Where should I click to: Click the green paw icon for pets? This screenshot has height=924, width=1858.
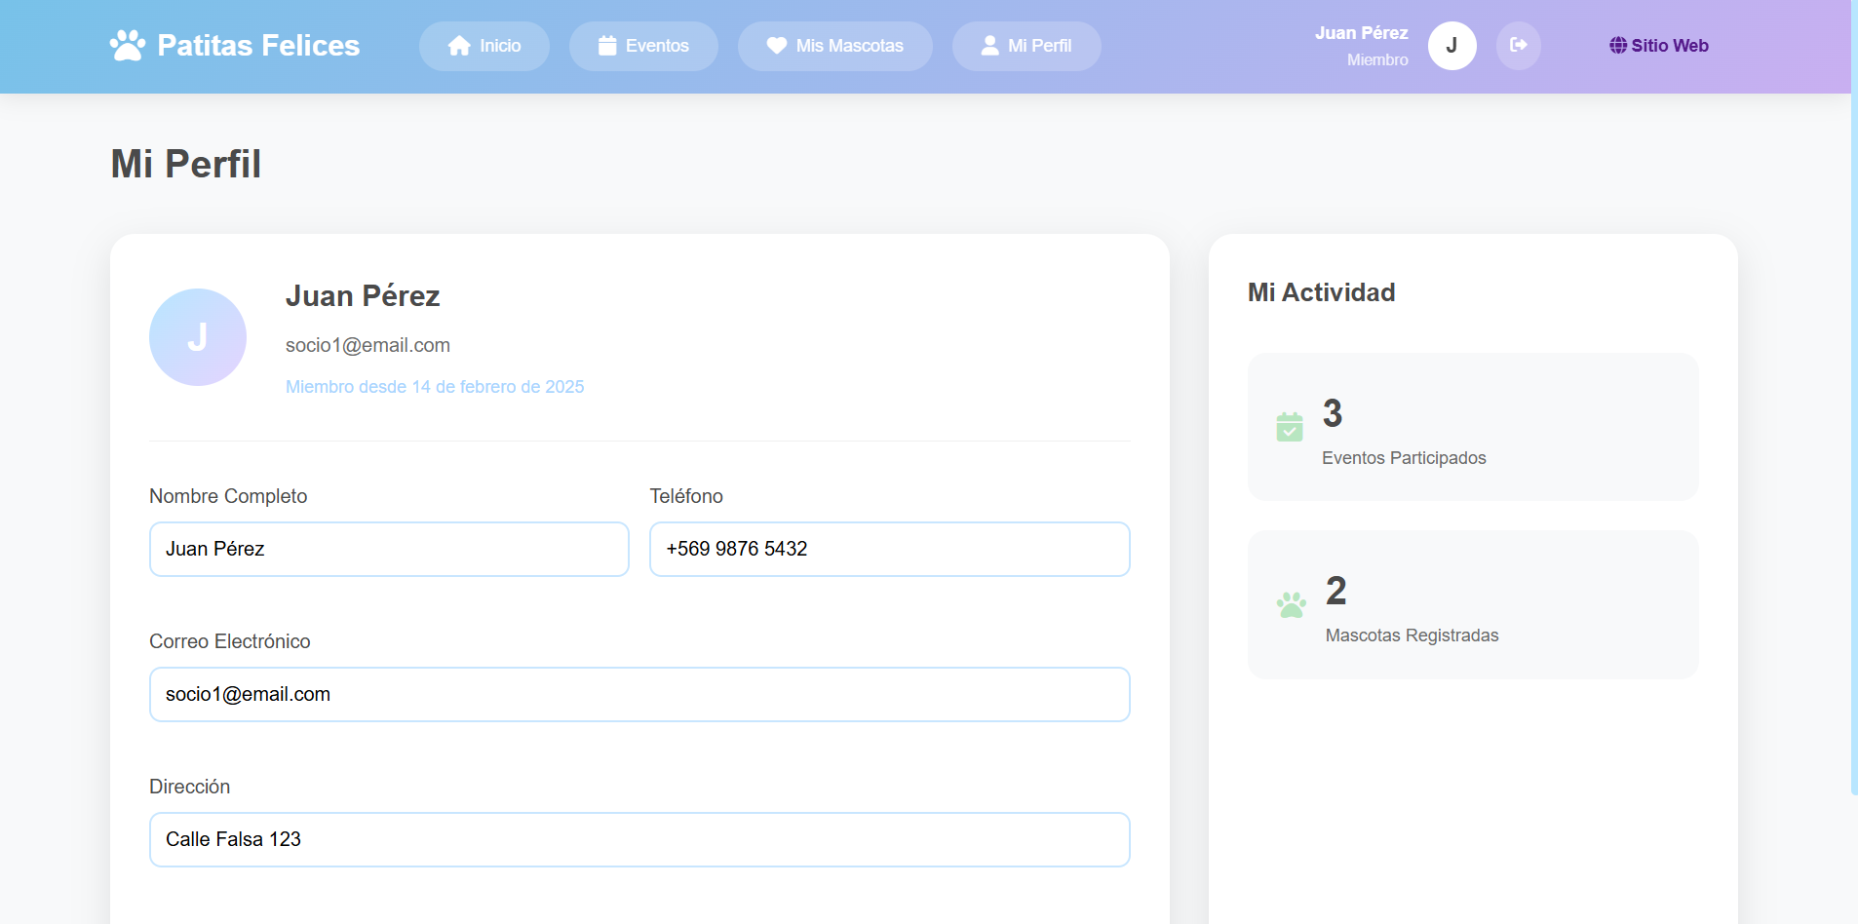point(1292,605)
